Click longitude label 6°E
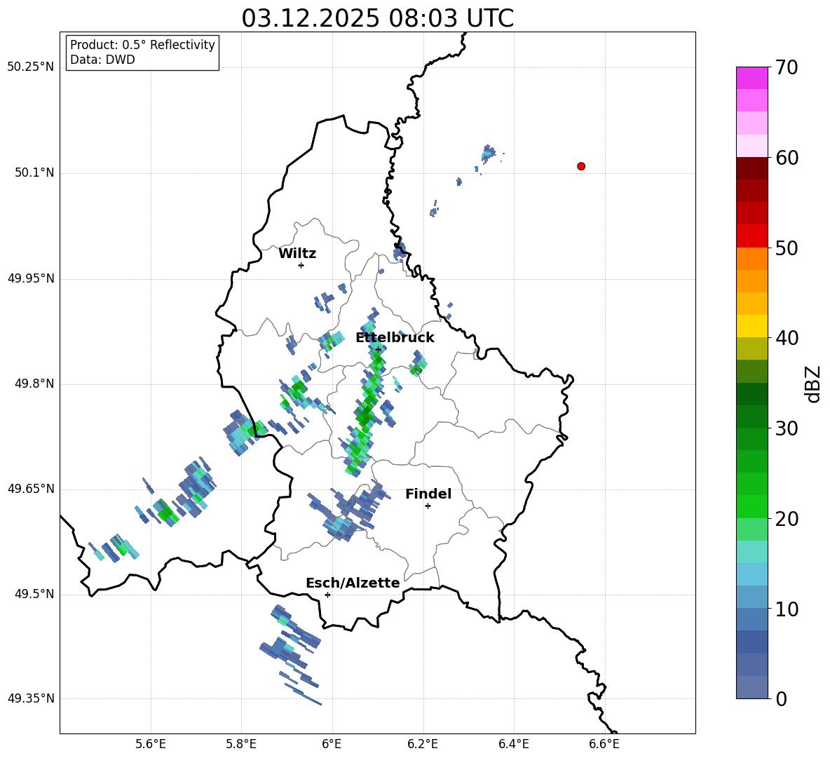This screenshot has height=758, width=830. (332, 745)
